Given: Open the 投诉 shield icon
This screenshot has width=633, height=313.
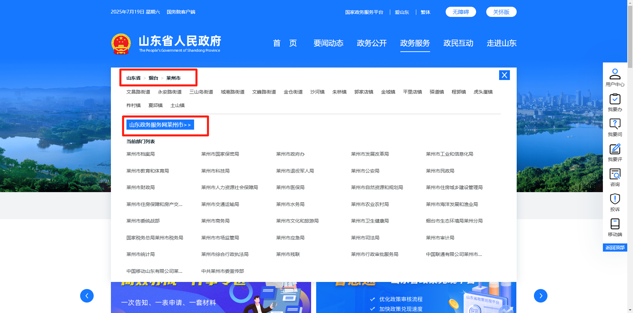Looking at the screenshot, I should (x=615, y=199).
